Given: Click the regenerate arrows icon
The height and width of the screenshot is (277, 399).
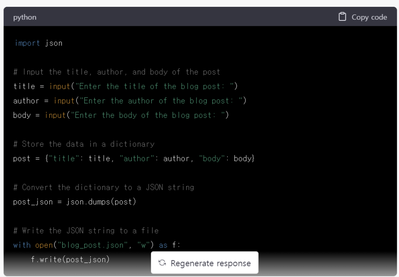Looking at the screenshot, I should [x=162, y=263].
